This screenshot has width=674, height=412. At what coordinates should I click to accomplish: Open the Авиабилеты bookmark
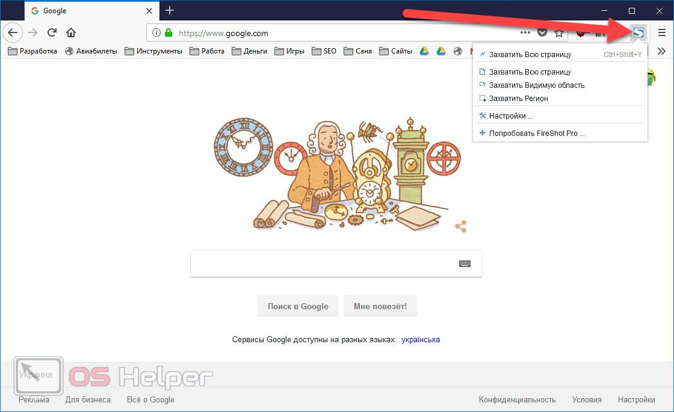(x=91, y=51)
